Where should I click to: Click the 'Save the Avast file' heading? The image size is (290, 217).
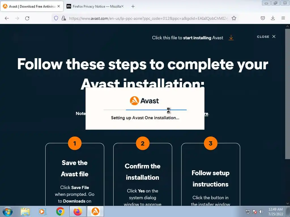coord(75,168)
